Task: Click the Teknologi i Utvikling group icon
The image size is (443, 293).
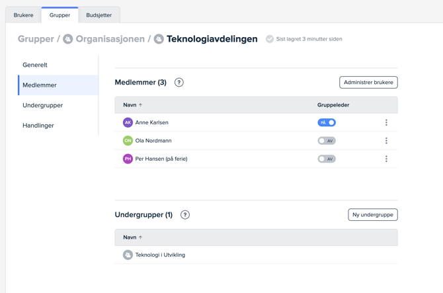Action: tap(128, 255)
